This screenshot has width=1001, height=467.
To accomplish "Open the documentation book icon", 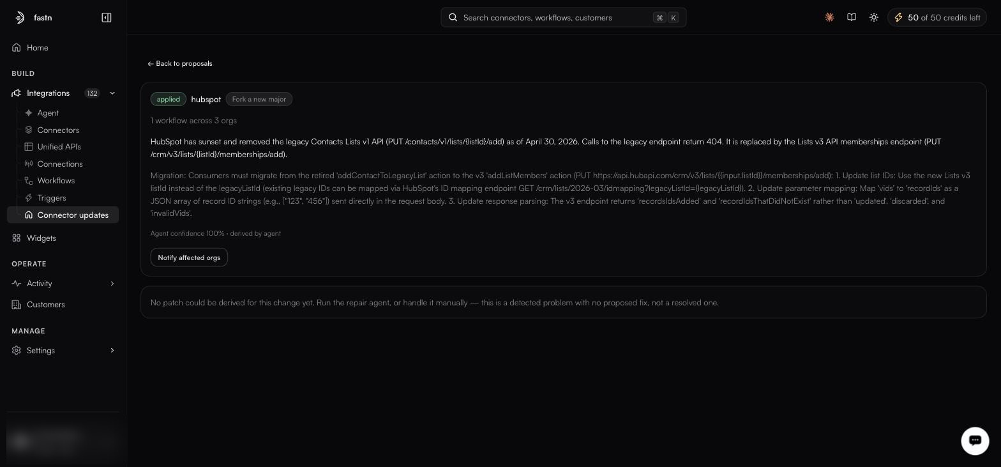I will click(852, 18).
